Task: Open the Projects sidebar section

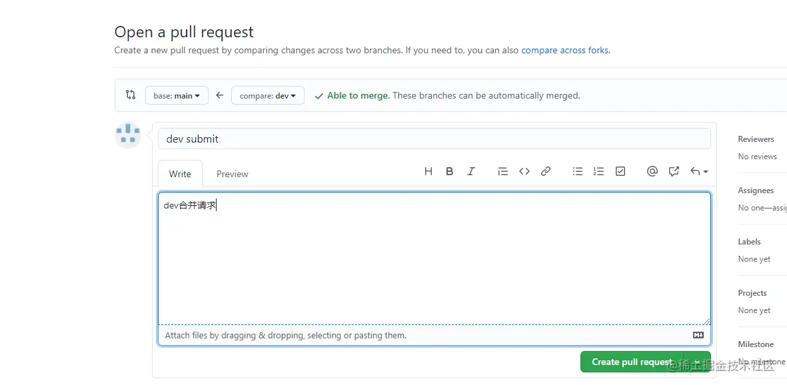Action: (x=752, y=292)
